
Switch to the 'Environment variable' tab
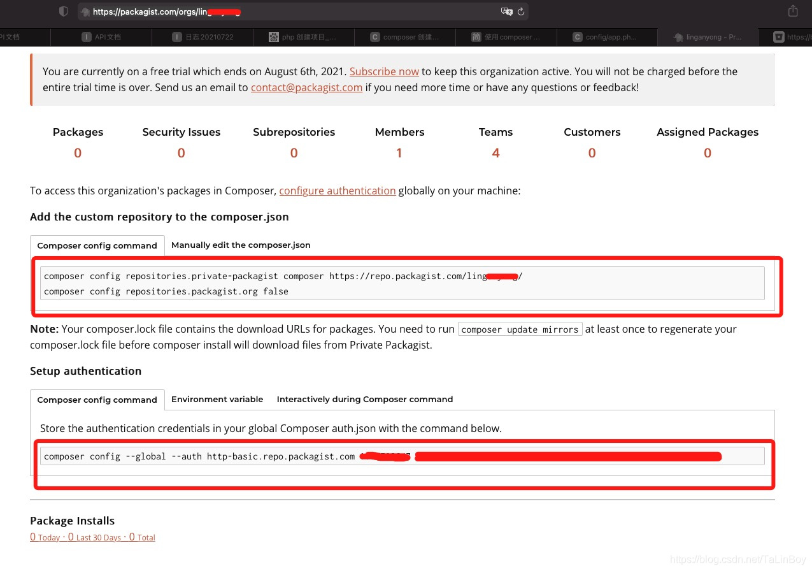217,399
